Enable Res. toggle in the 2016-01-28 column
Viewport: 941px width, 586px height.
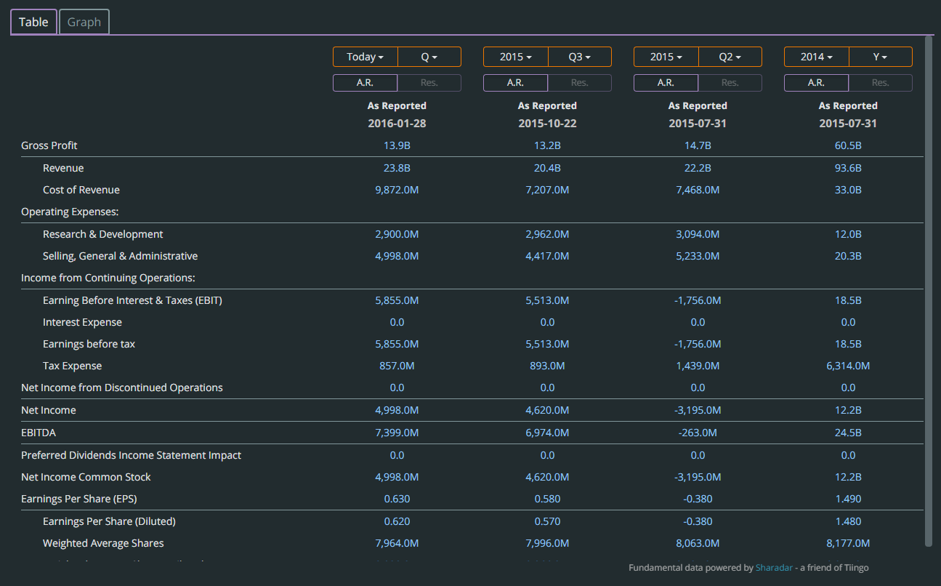tap(429, 83)
